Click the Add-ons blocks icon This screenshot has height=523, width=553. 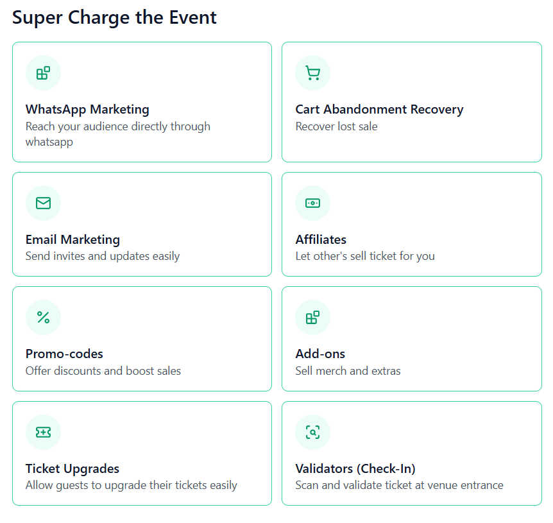(x=313, y=318)
